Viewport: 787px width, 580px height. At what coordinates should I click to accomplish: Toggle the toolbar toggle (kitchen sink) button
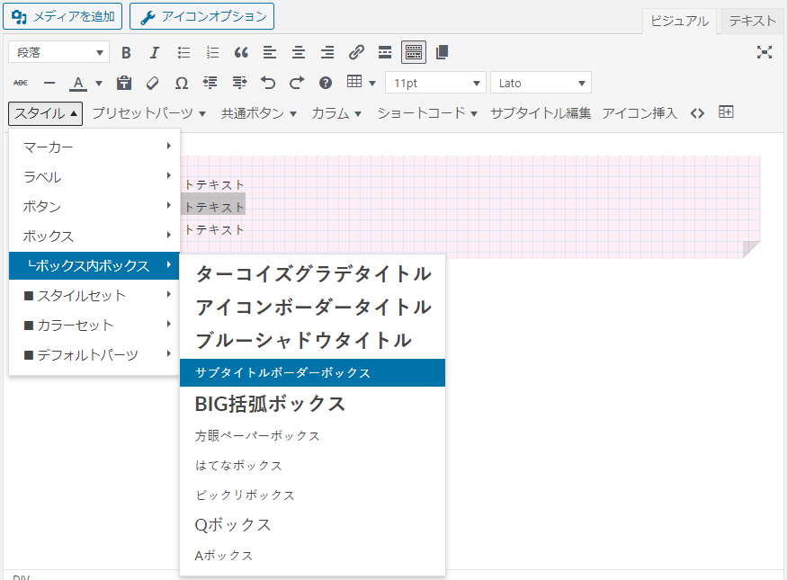pyautogui.click(x=414, y=52)
